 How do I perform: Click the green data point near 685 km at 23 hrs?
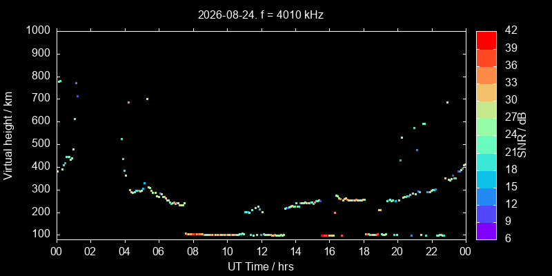pos(447,102)
